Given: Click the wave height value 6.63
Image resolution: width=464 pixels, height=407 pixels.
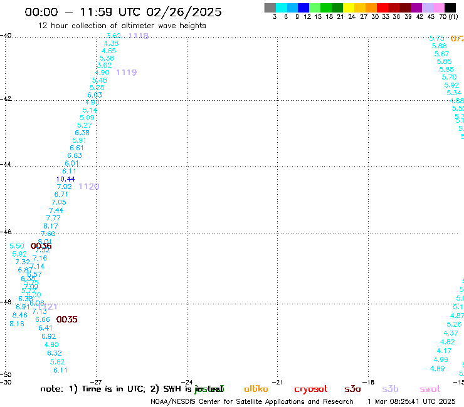Looking at the screenshot, I should pyautogui.click(x=75, y=155).
